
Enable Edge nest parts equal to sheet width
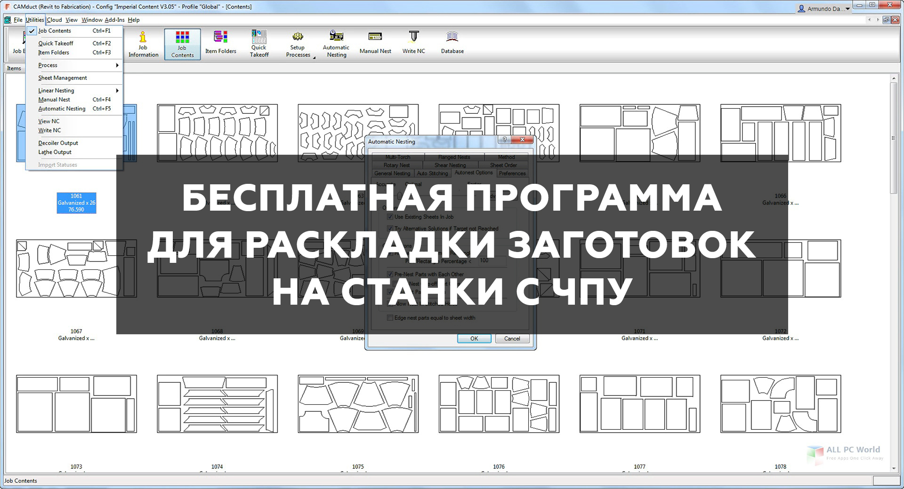coord(390,318)
